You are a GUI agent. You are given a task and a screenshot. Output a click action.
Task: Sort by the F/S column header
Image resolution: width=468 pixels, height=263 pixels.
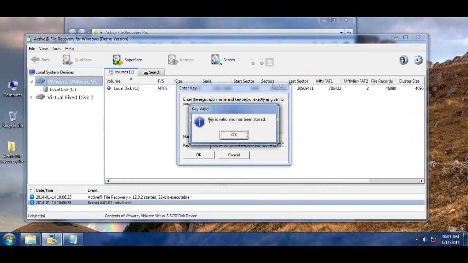point(161,81)
